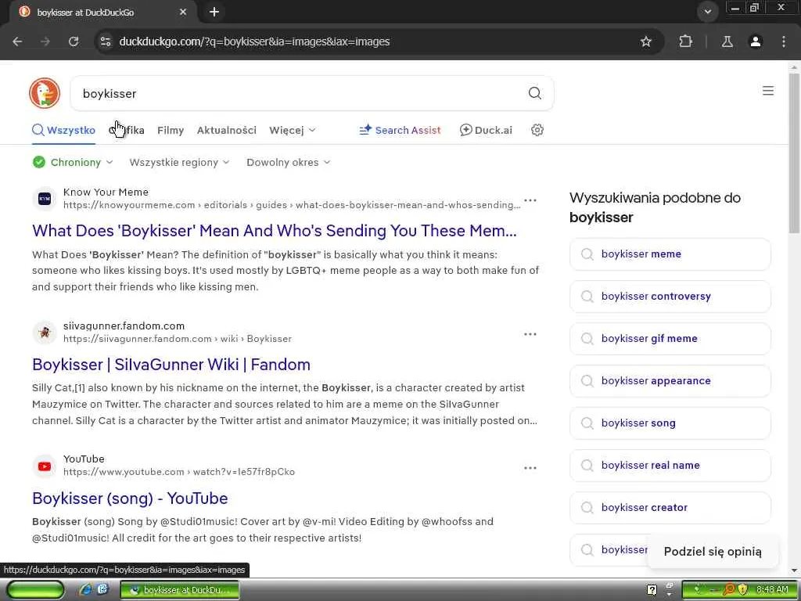Go back with browser back arrow
The image size is (801, 601).
tap(17, 41)
